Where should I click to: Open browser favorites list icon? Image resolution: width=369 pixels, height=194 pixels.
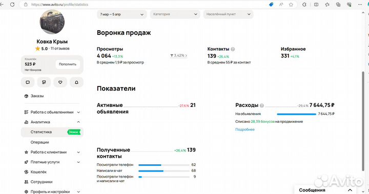pyautogui.click(x=327, y=5)
